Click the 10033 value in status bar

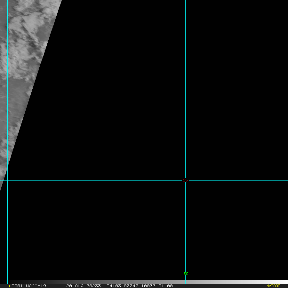click(148, 286)
